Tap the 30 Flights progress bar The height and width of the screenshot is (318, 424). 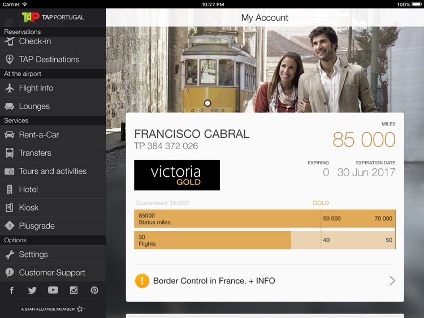265,240
